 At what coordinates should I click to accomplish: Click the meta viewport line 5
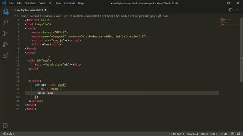point(89,36)
